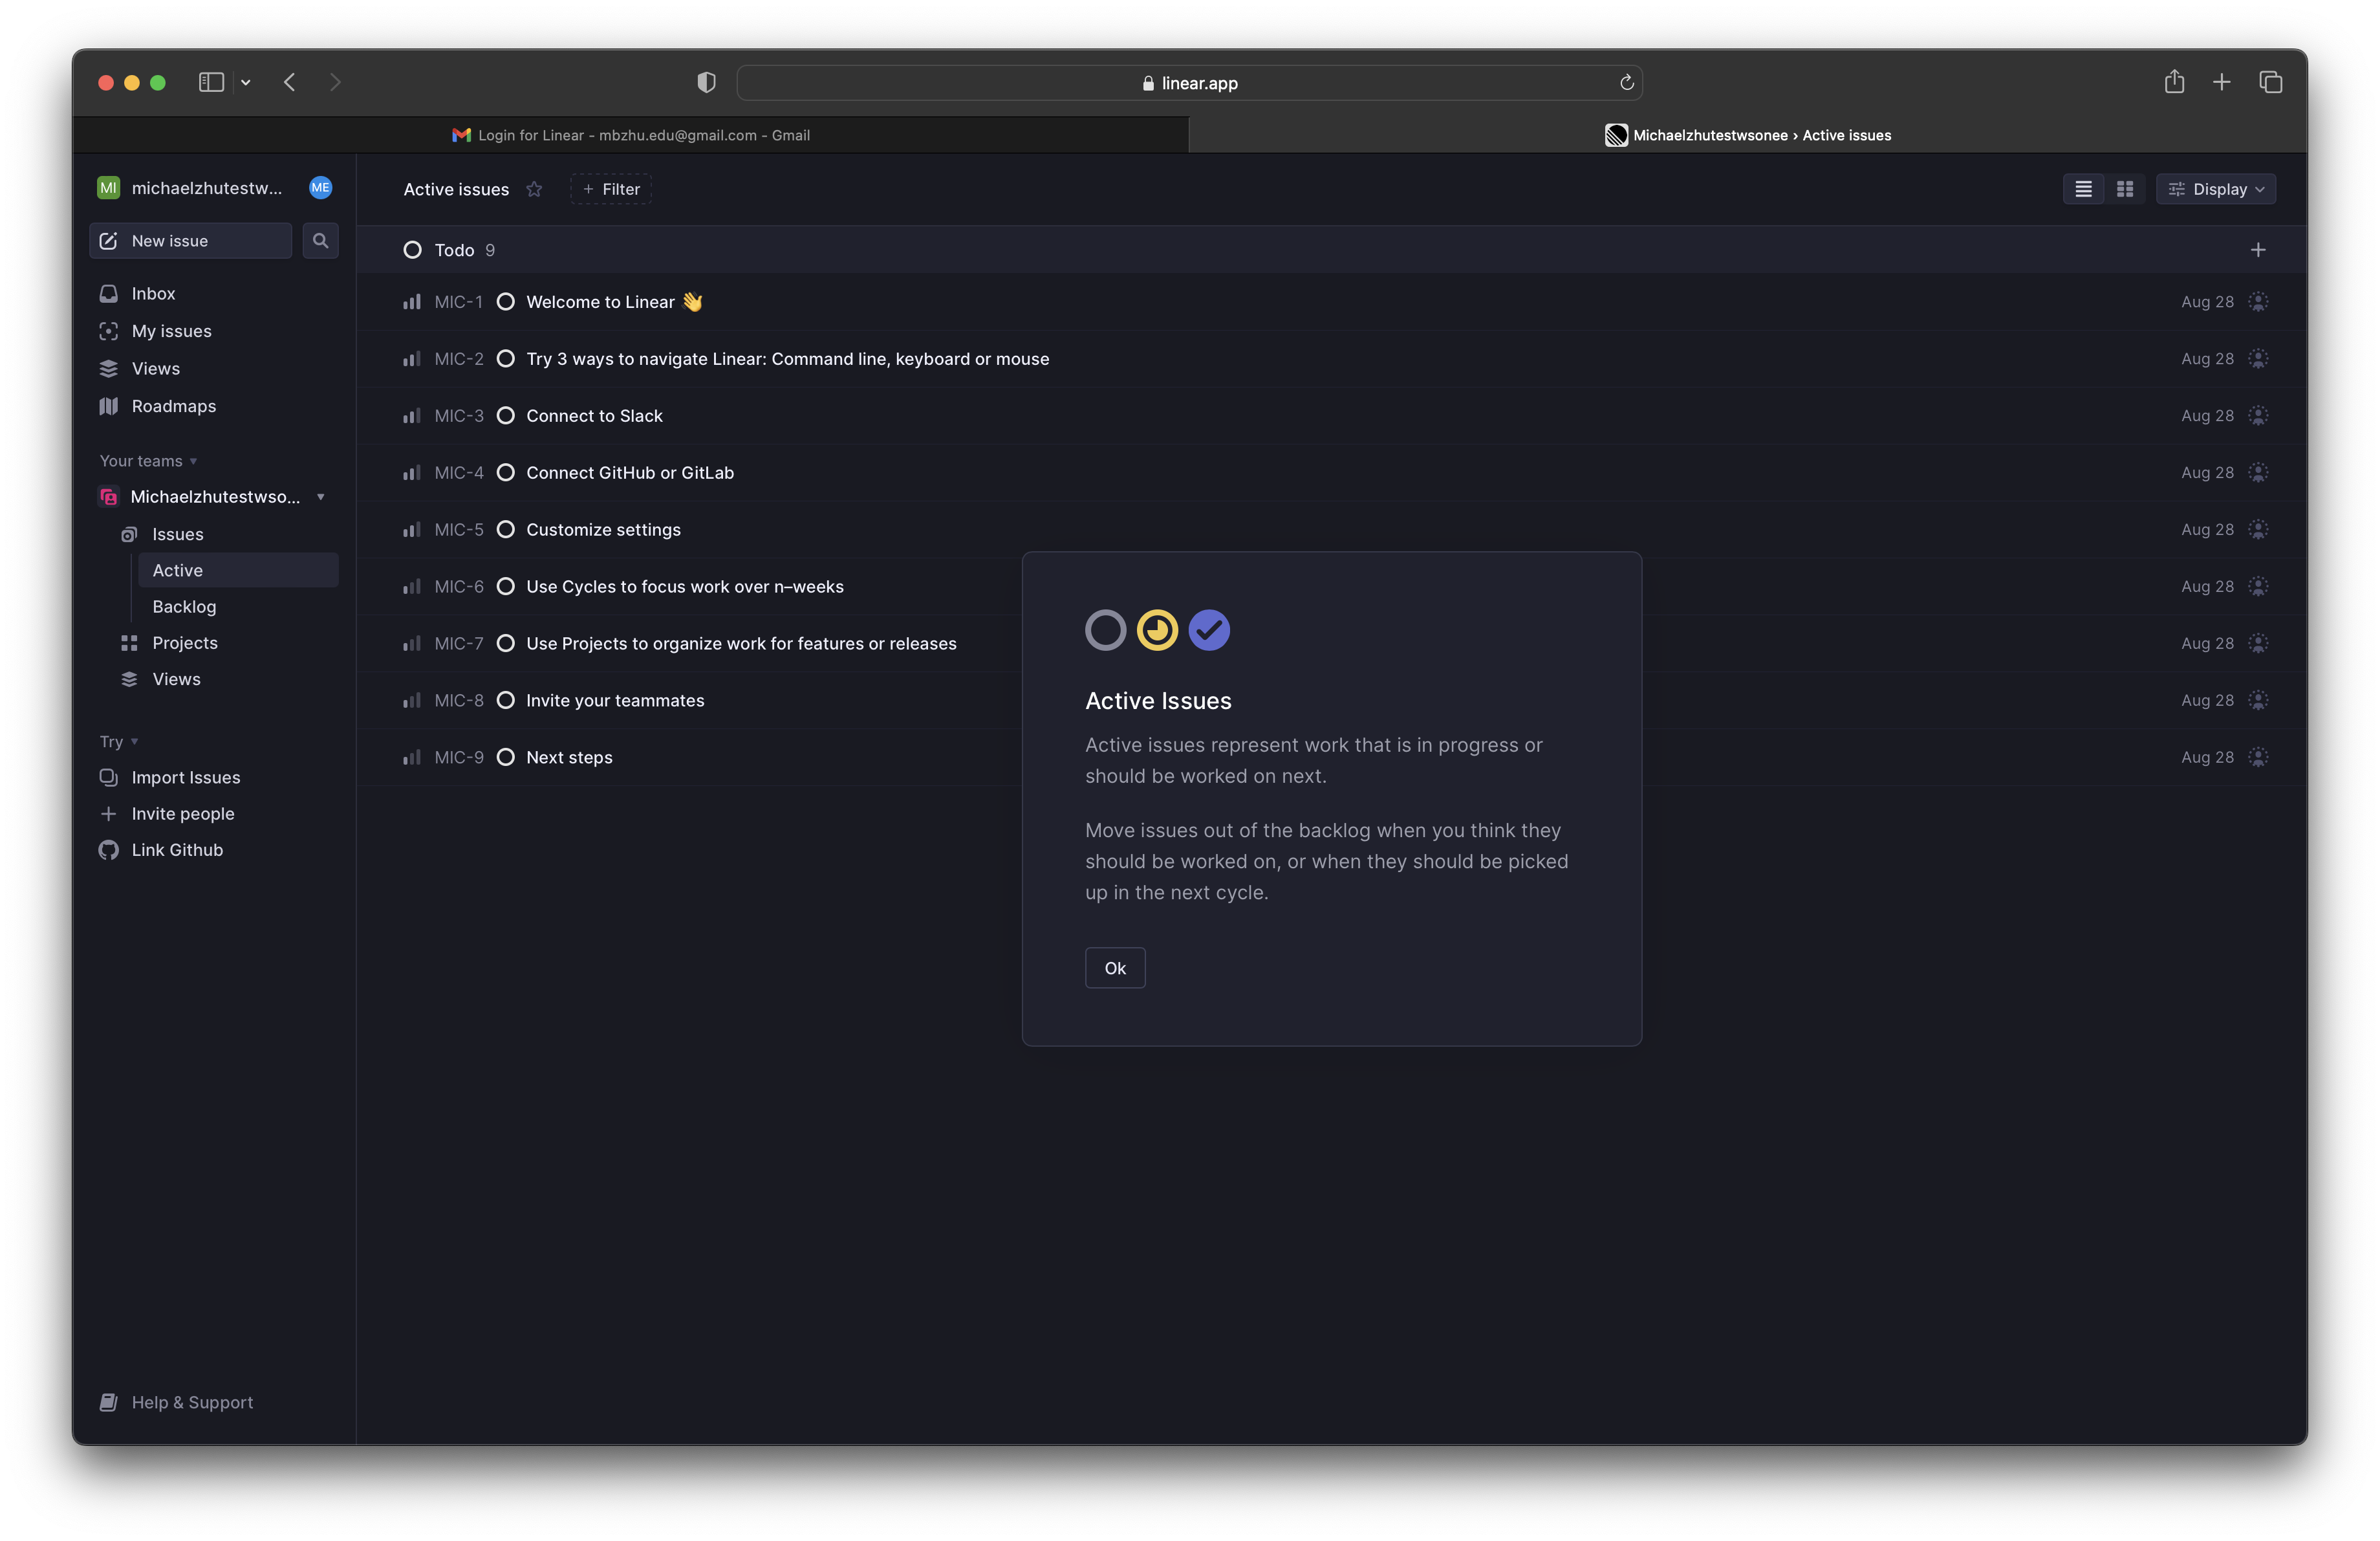This screenshot has width=2380, height=1541.
Task: Click status circle of Next steps issue
Action: (x=506, y=757)
